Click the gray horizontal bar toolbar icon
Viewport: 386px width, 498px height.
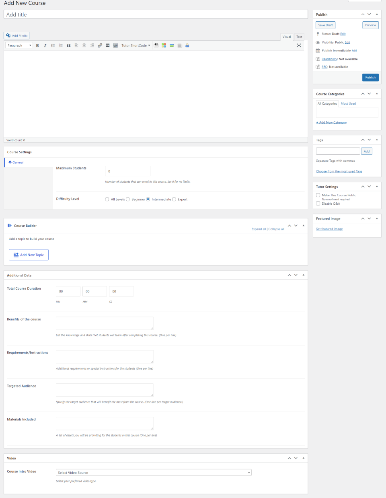(180, 45)
